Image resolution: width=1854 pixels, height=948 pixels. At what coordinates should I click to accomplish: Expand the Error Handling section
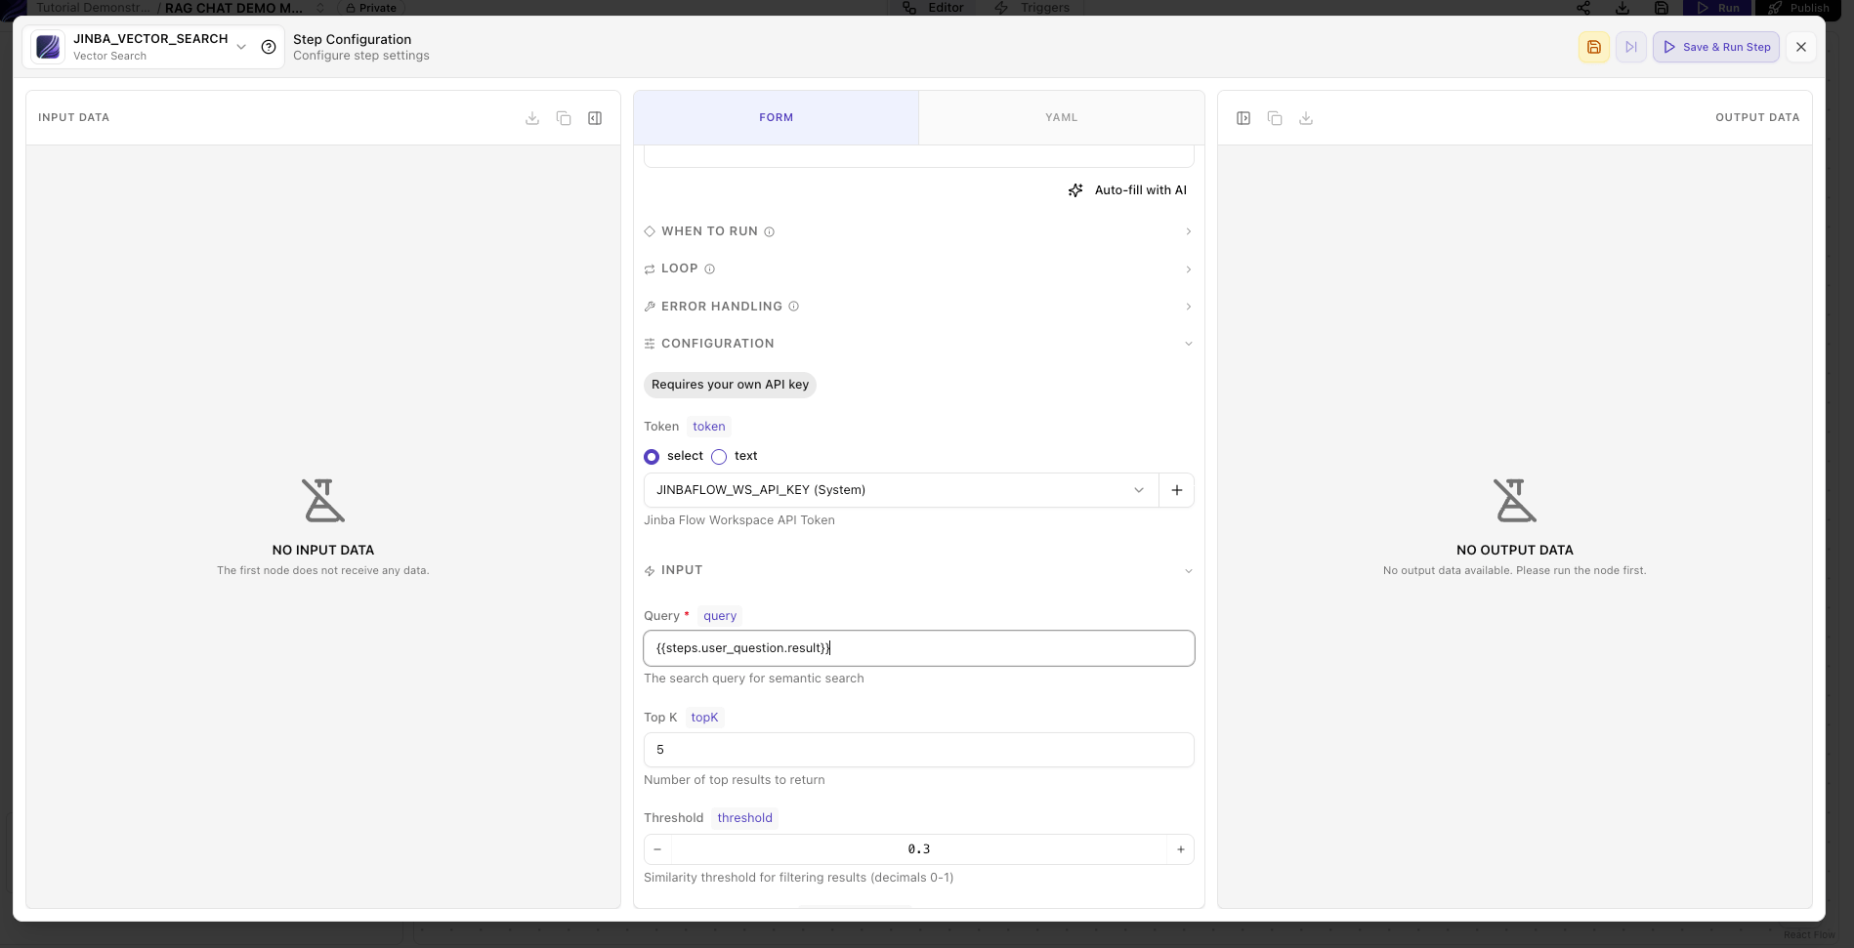(918, 307)
